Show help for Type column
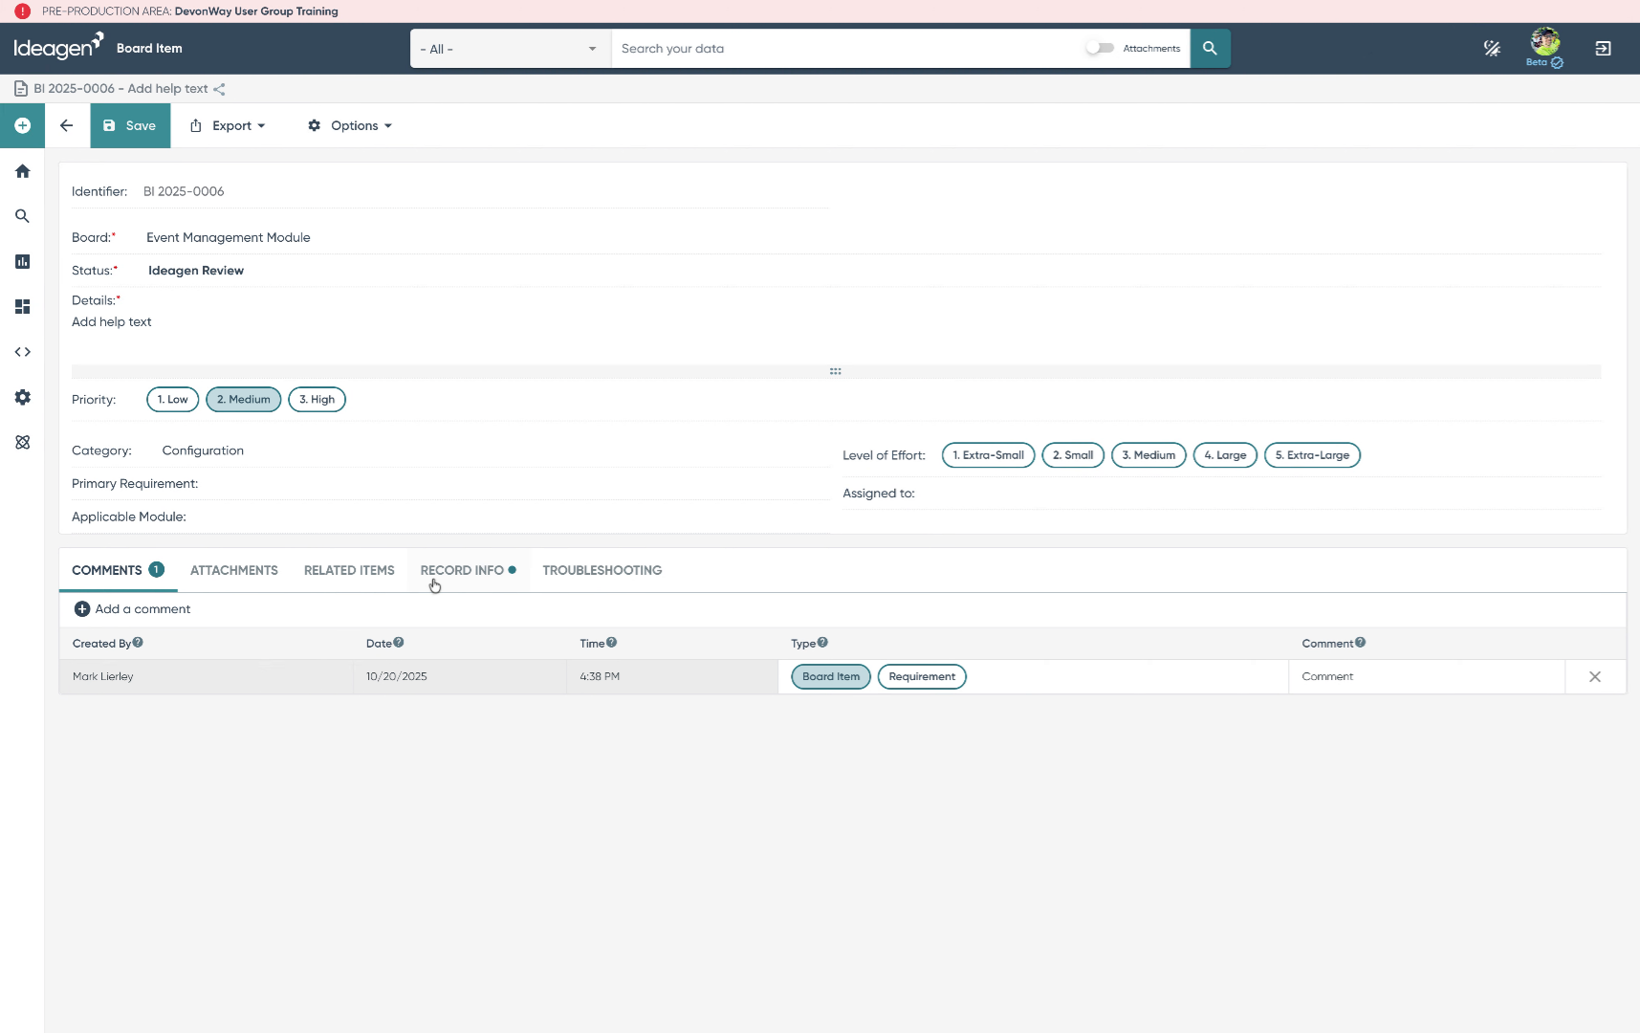1640x1033 pixels. [822, 643]
